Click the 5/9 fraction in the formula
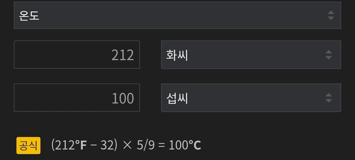Viewport: 355px width, 160px height. 146,145
